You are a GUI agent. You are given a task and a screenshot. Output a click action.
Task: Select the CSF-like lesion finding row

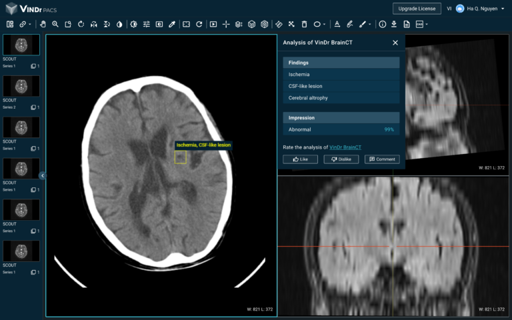tap(341, 86)
